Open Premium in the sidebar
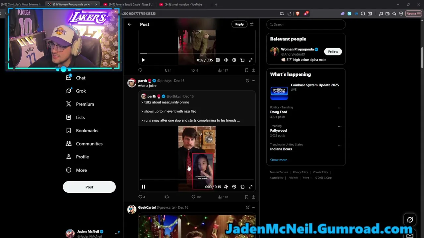 coord(80,104)
